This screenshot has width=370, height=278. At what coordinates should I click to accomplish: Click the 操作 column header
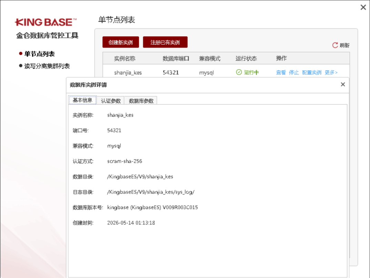(x=281, y=58)
